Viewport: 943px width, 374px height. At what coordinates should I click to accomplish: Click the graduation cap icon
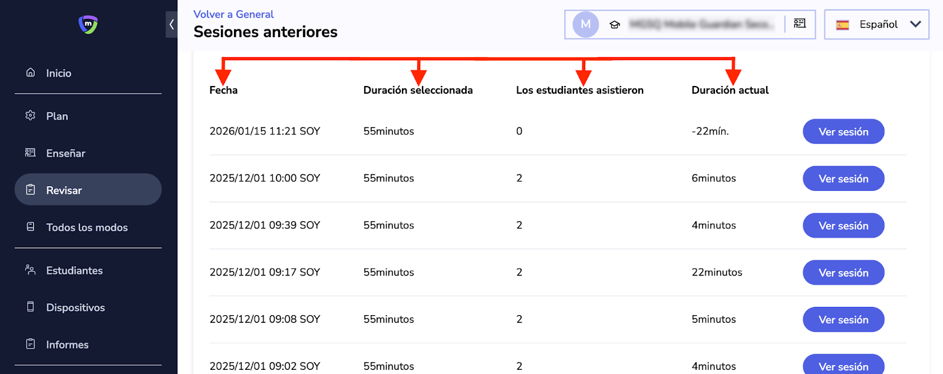tap(615, 25)
